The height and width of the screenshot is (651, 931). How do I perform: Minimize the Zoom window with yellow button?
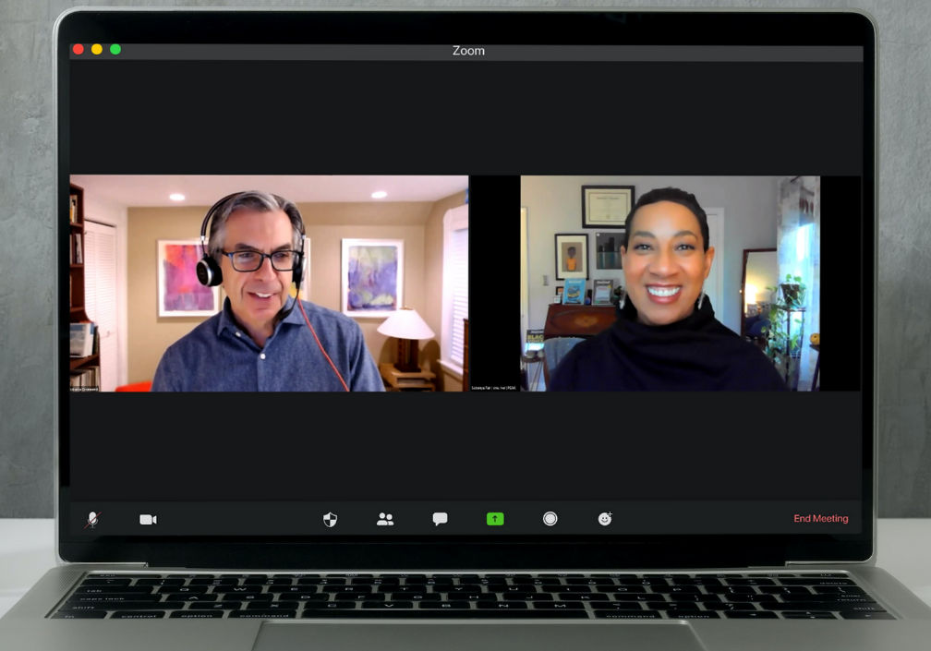[x=97, y=50]
